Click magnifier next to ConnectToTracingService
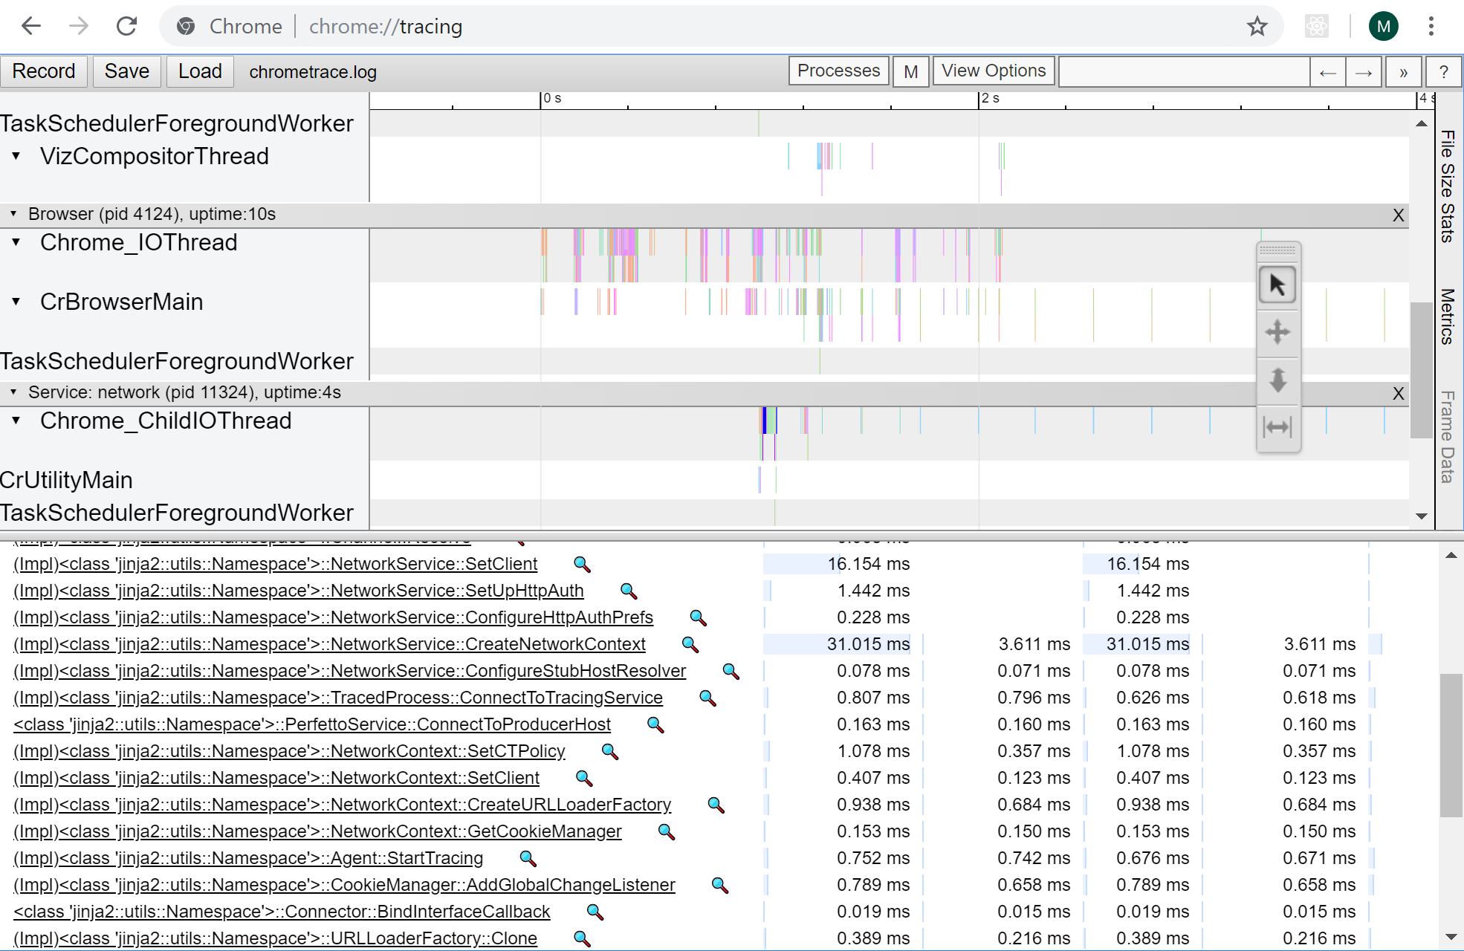 click(707, 698)
